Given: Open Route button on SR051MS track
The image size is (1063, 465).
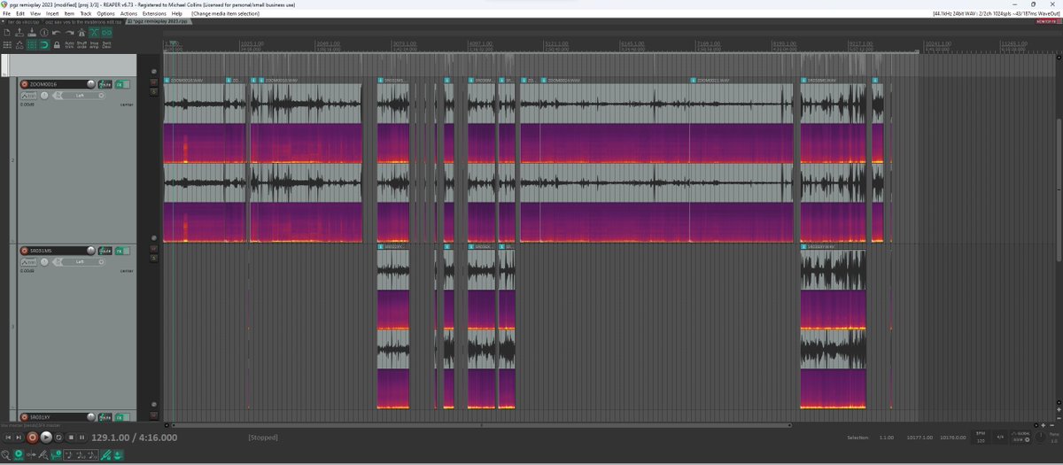Looking at the screenshot, I should 105,251.
